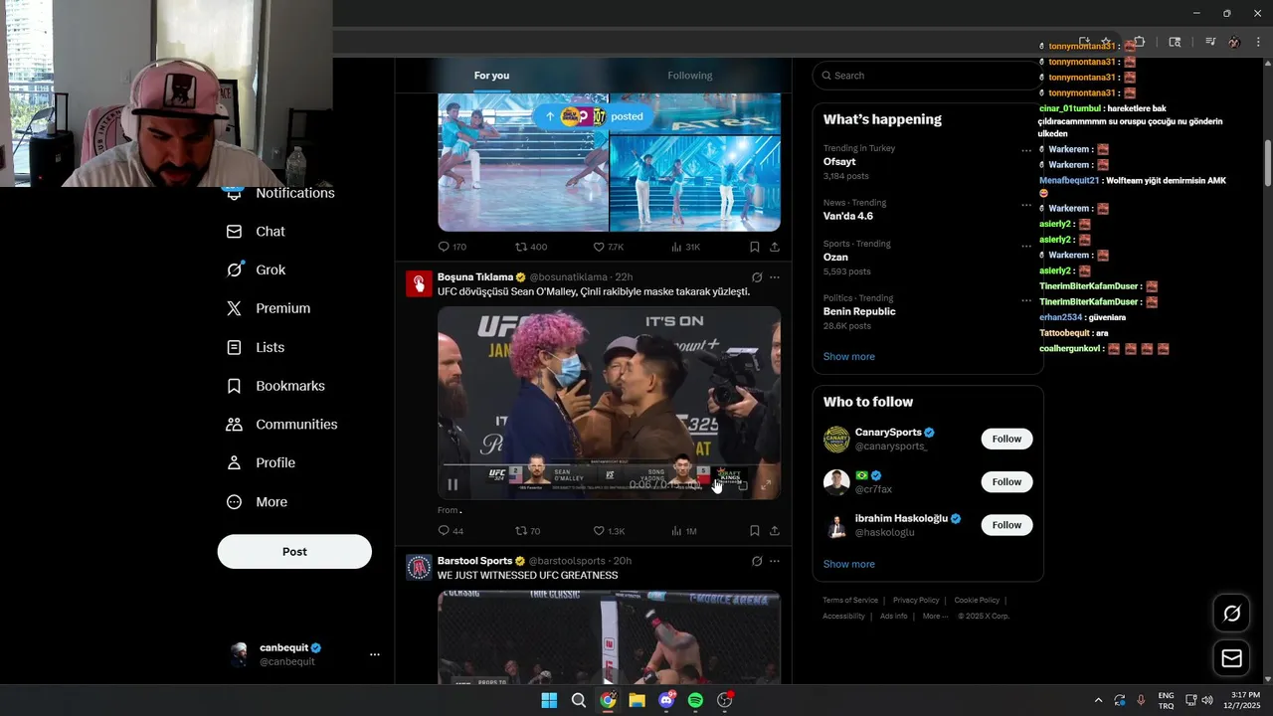Expand O'Malley video to fullscreen
Viewport: 1273px width, 716px height.
(766, 485)
